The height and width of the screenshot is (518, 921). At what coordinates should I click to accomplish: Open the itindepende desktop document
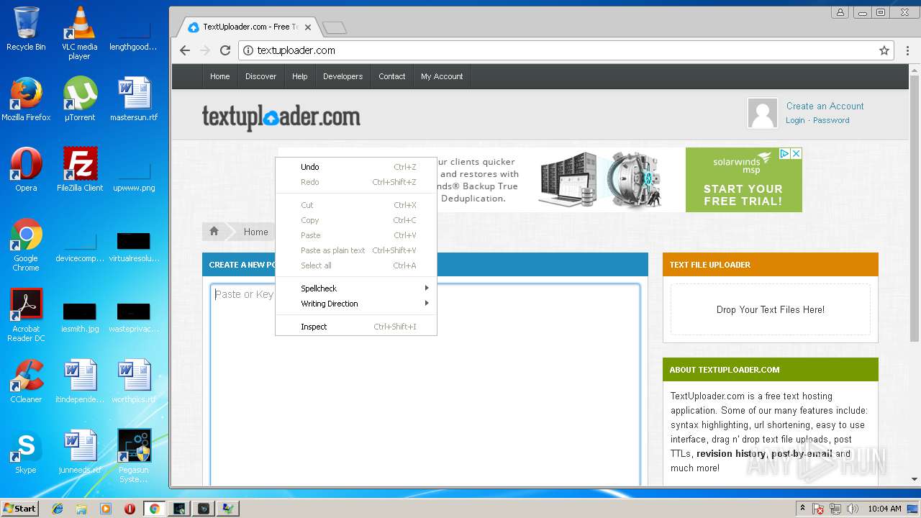[x=79, y=381]
